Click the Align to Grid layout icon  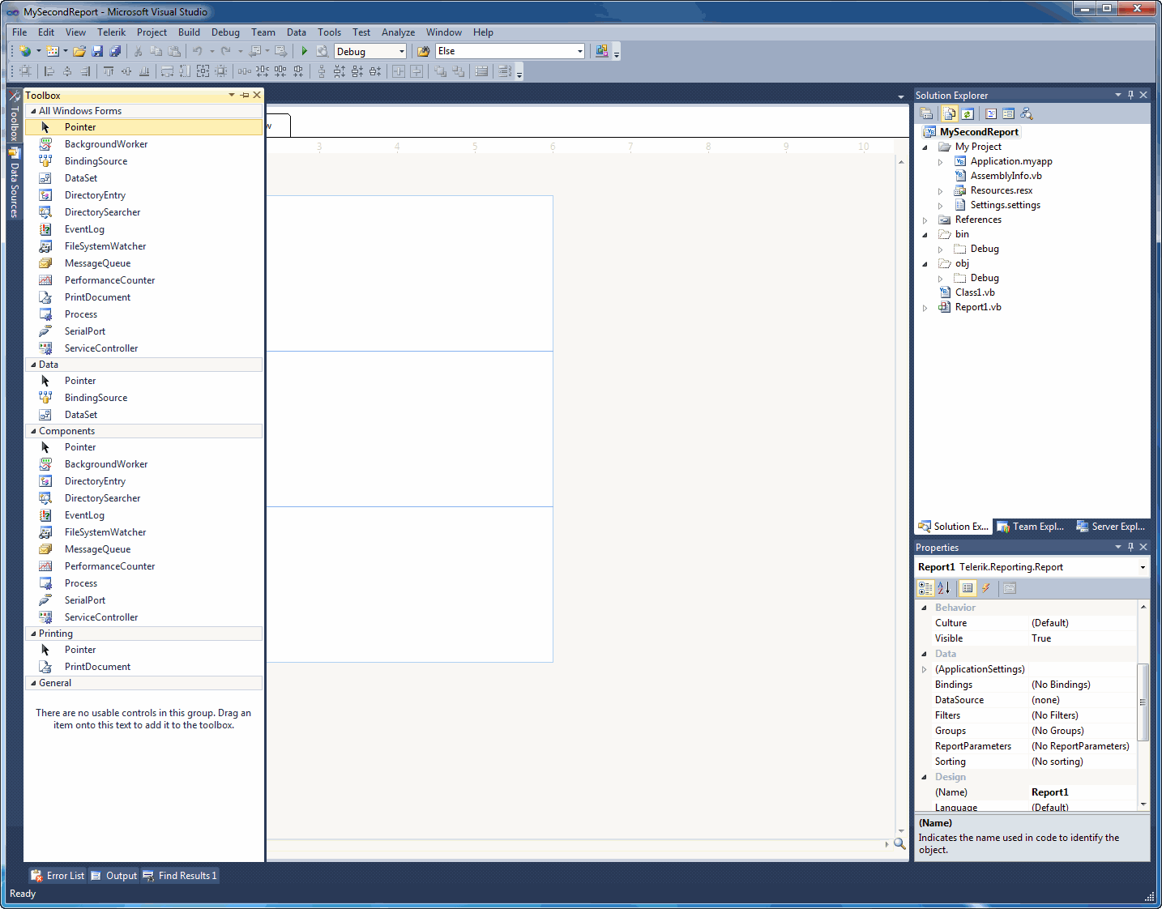25,71
